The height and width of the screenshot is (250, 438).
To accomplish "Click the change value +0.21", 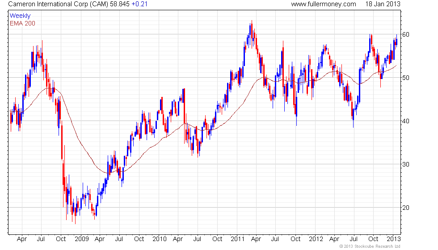I will click(139, 4).
